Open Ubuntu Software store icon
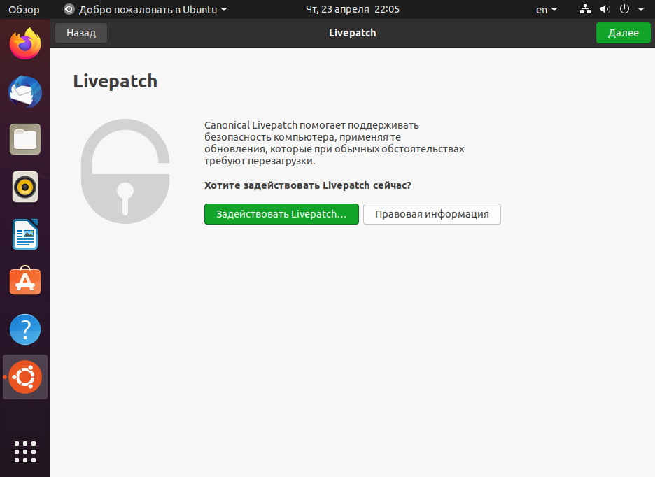This screenshot has height=477, width=655. click(25, 280)
